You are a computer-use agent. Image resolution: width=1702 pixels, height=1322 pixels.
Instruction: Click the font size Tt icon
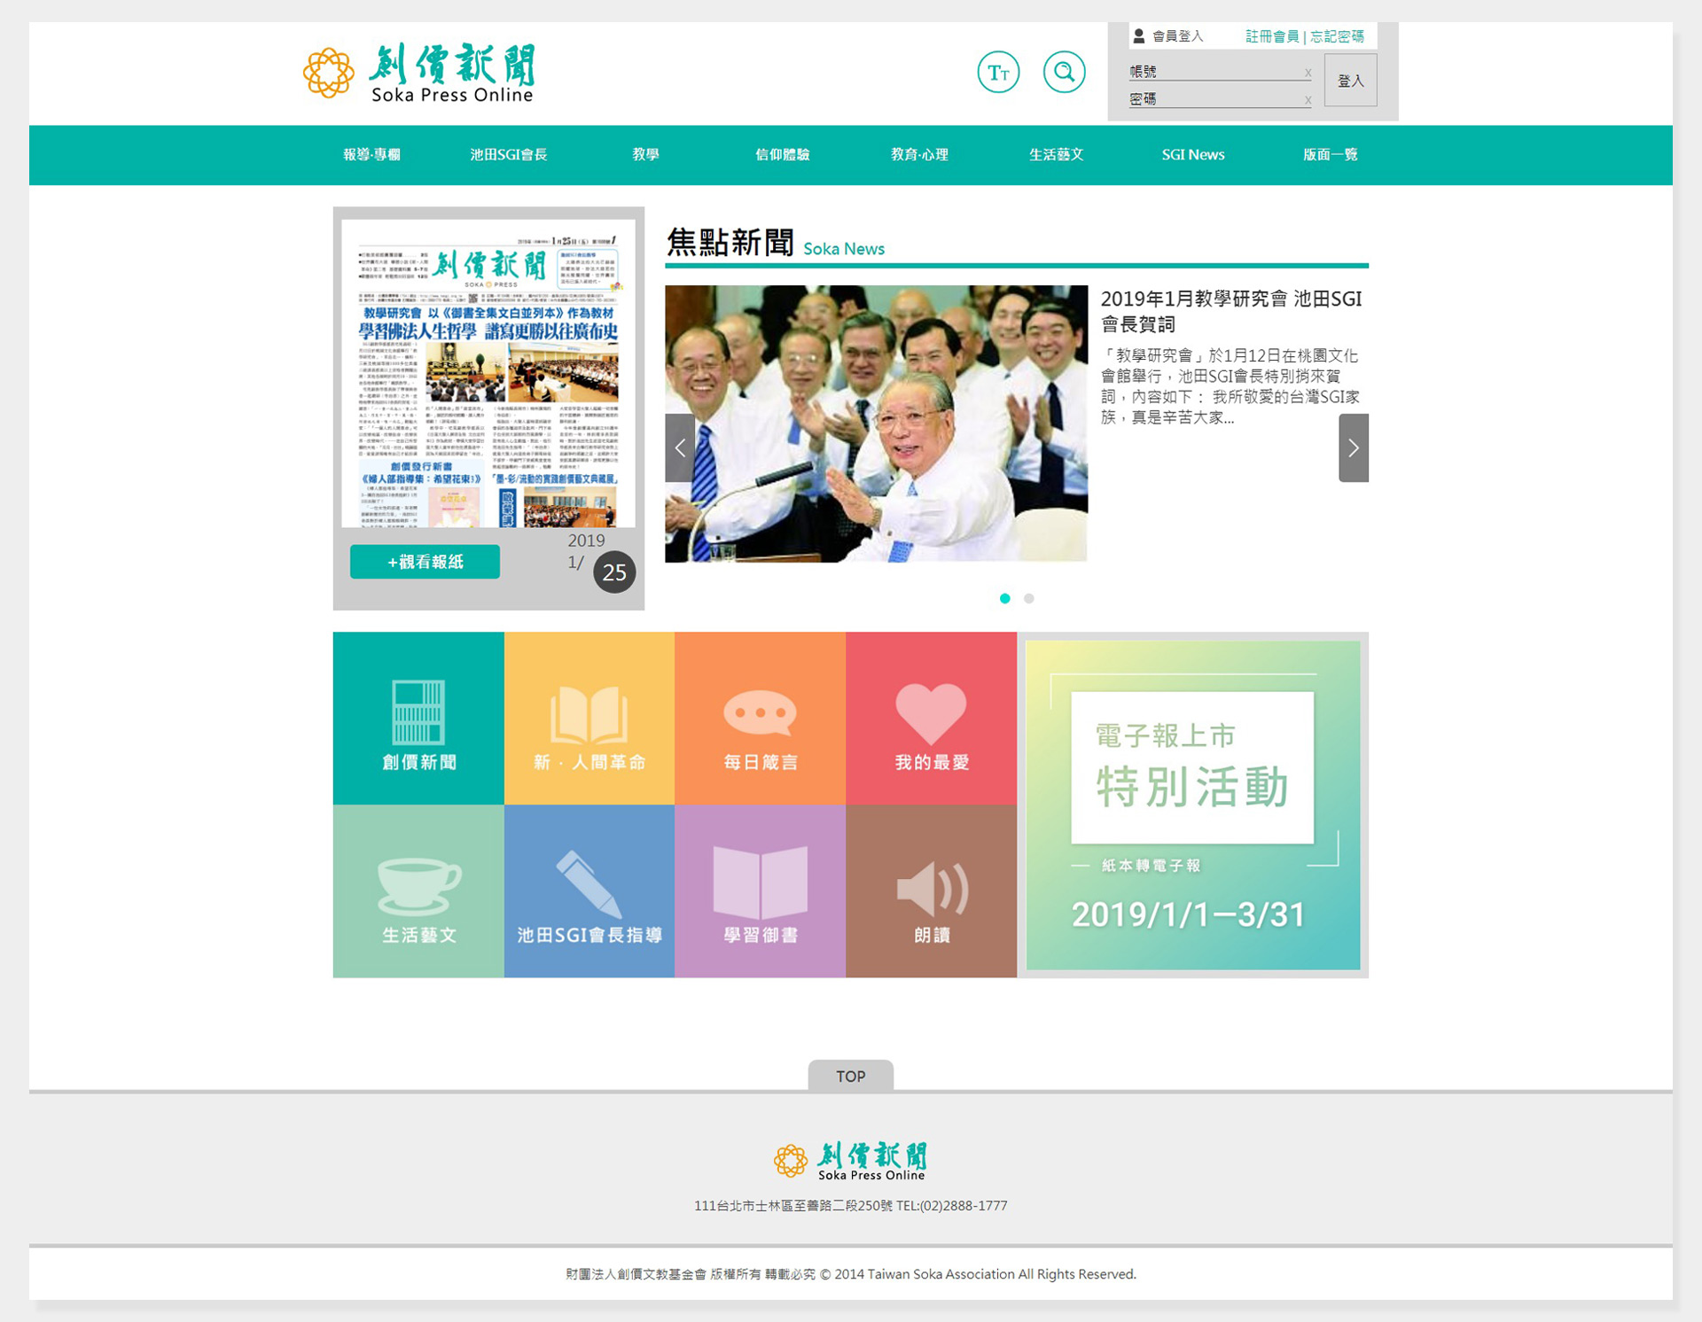pyautogui.click(x=998, y=73)
